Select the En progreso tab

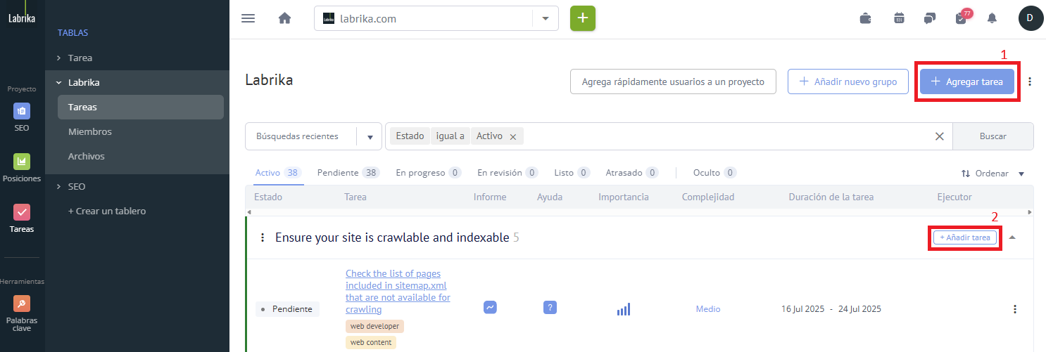coord(428,173)
